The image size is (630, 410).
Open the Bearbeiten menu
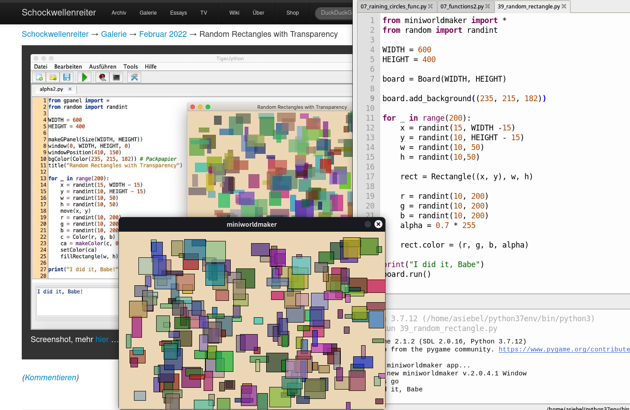[x=68, y=67]
